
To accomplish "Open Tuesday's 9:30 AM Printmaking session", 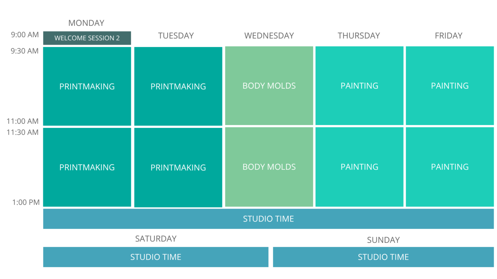I will [178, 86].
